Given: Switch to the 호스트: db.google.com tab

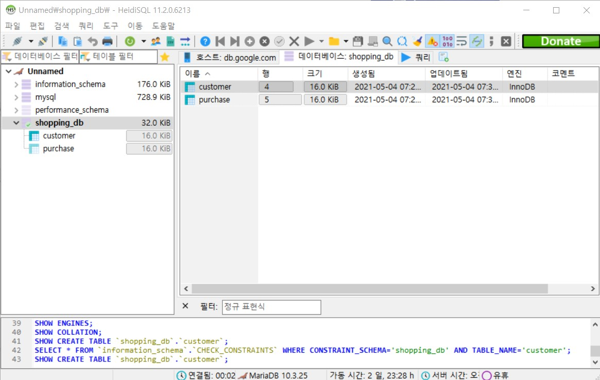Looking at the screenshot, I should point(230,57).
